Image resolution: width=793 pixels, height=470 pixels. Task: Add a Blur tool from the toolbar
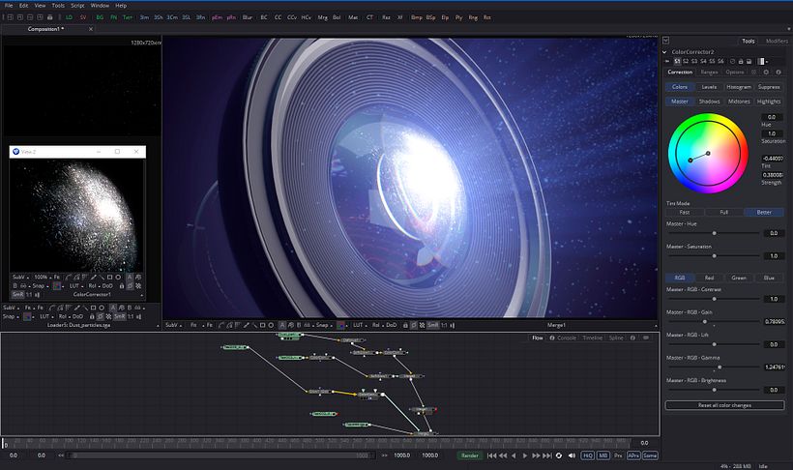pos(248,17)
